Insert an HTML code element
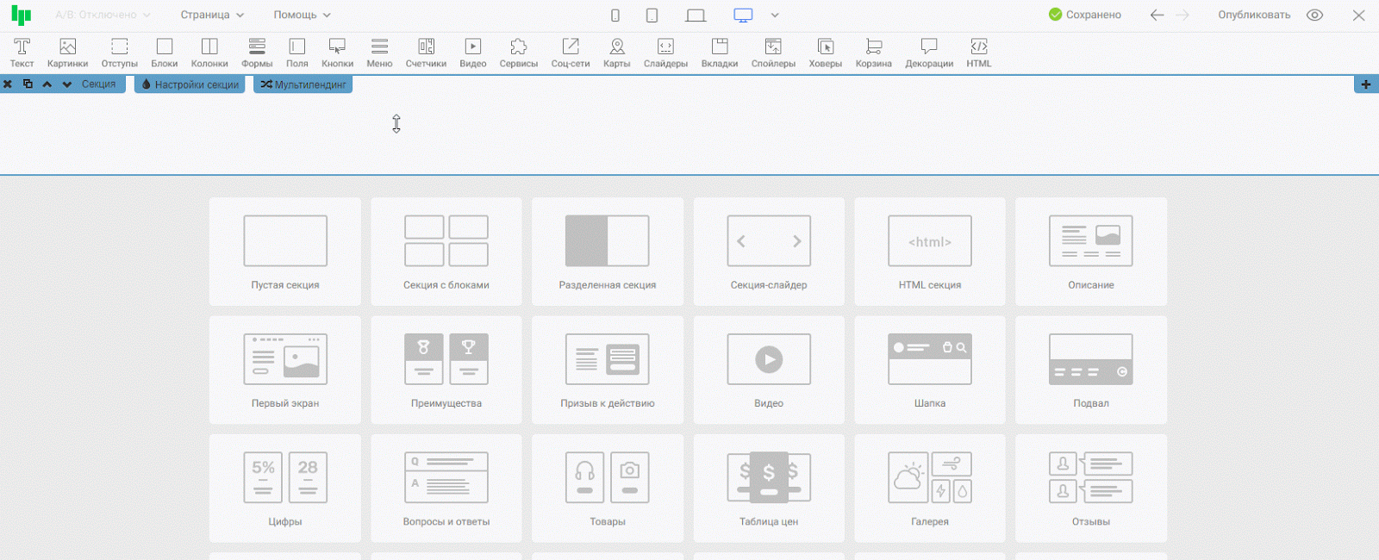Viewport: 1379px width, 560px height. click(x=978, y=52)
